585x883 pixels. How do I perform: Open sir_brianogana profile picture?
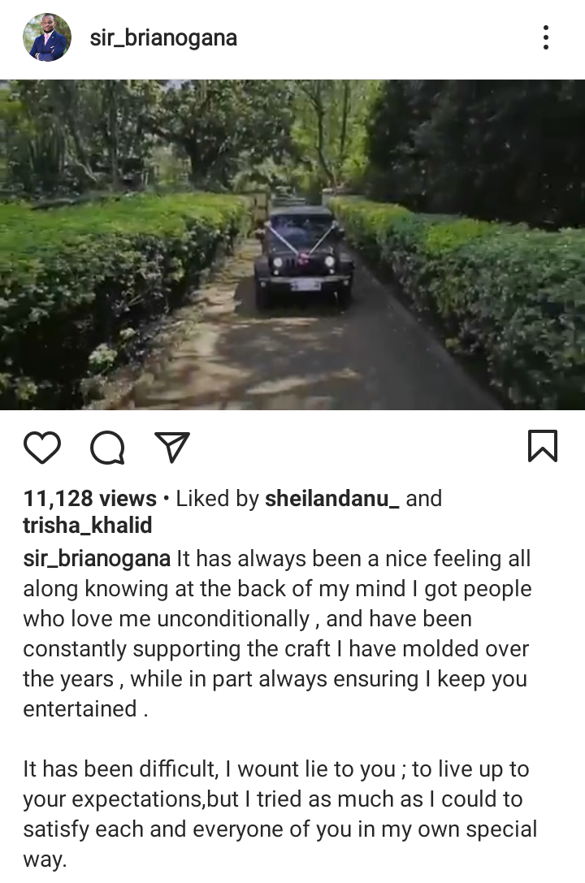(x=47, y=37)
